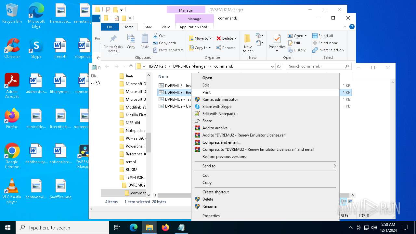Image resolution: width=416 pixels, height=234 pixels.
Task: Switch to large icons view toggle
Action: tap(350, 201)
